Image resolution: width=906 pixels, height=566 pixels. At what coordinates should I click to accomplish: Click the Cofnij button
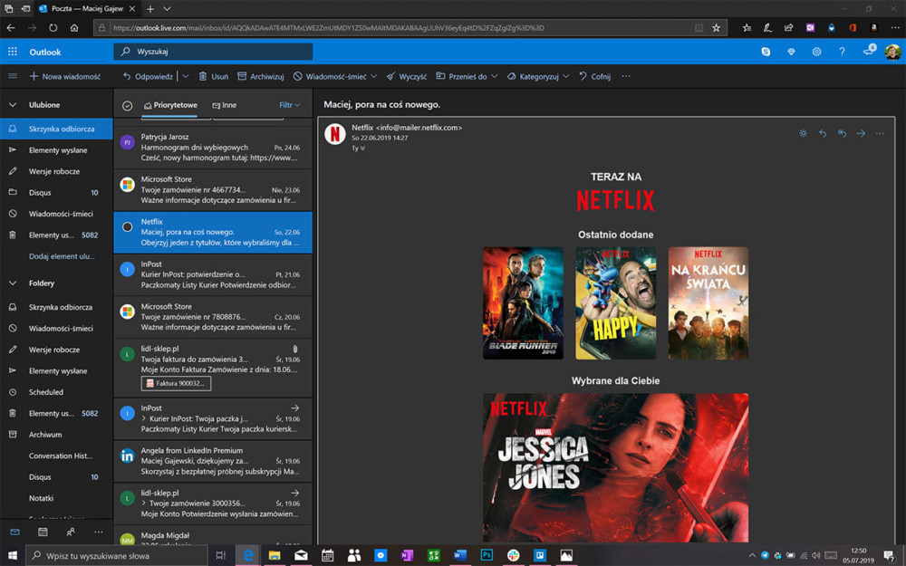pyautogui.click(x=595, y=76)
